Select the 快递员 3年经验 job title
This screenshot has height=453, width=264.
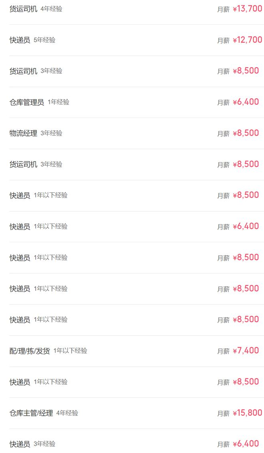click(20, 444)
